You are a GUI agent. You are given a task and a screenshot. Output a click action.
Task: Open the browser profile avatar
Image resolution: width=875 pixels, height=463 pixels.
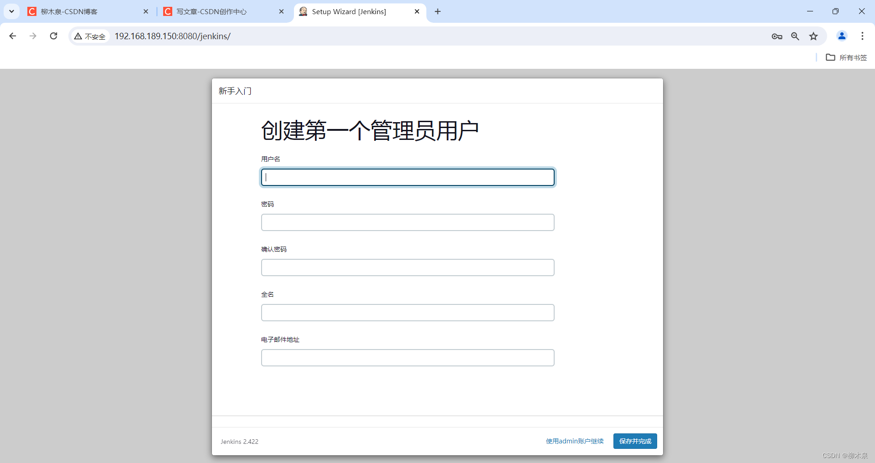(842, 36)
